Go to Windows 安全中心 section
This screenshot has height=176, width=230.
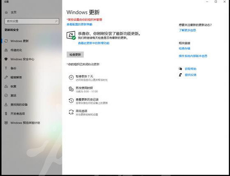(x=22, y=59)
